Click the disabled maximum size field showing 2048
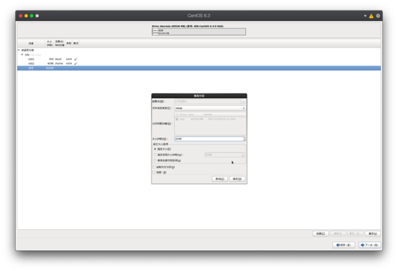The width and height of the screenshot is (398, 271). click(x=224, y=155)
